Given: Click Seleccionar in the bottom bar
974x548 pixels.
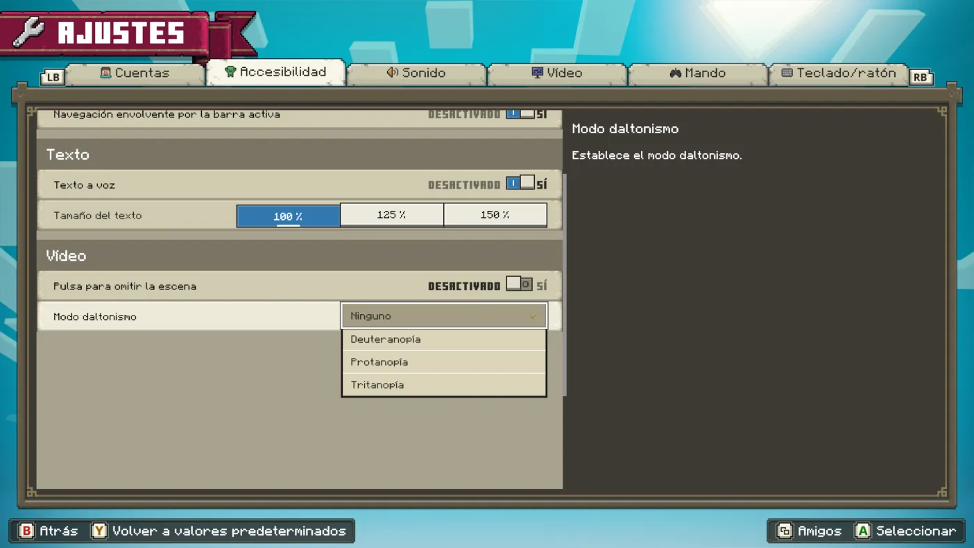Looking at the screenshot, I should tap(916, 531).
